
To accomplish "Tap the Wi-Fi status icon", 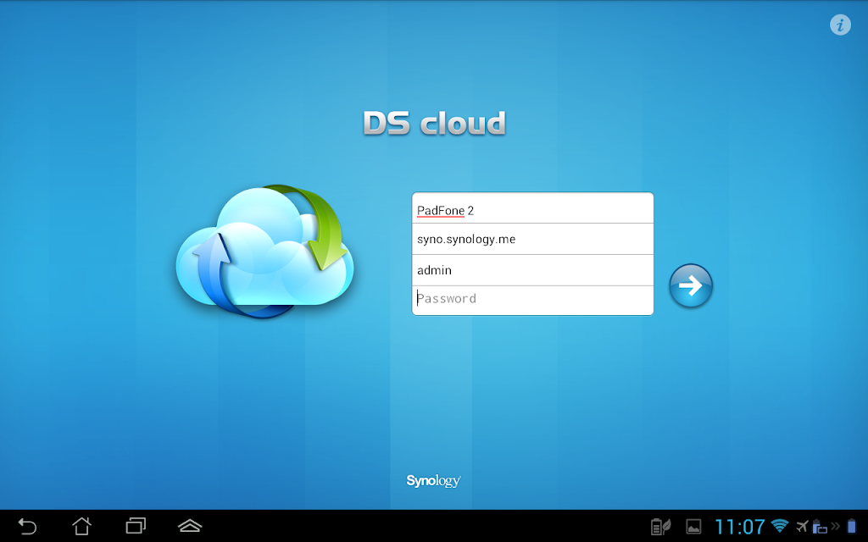I will click(x=780, y=526).
